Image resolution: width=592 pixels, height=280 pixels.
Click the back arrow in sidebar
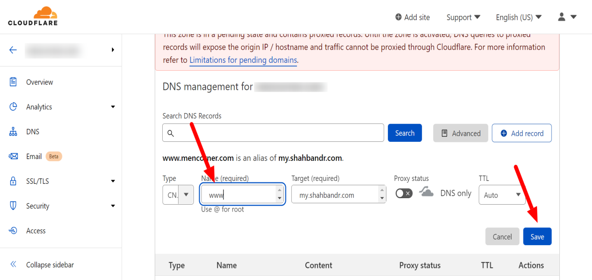(x=13, y=50)
